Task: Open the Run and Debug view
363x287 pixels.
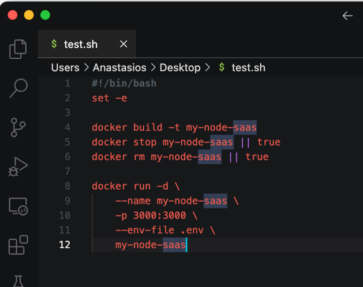Action: 18,167
